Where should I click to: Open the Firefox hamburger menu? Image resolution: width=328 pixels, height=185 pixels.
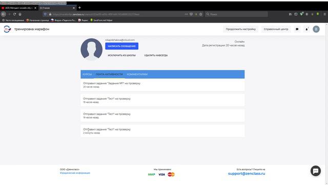pos(324,14)
